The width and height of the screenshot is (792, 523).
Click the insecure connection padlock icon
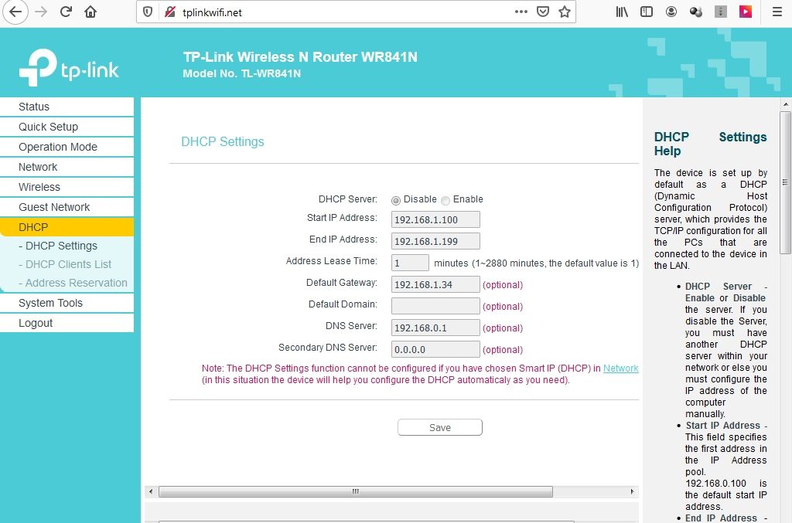pyautogui.click(x=169, y=12)
